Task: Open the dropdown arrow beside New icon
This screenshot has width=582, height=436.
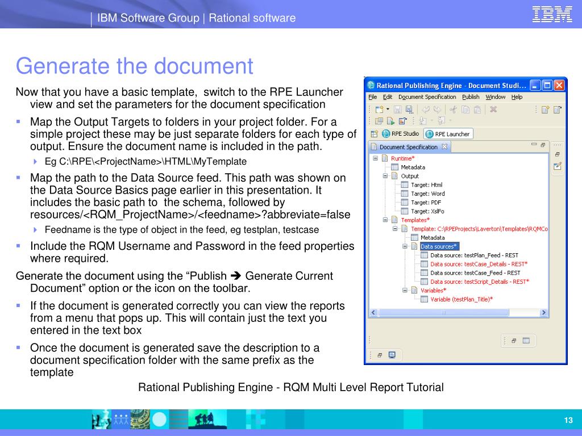Action: click(388, 110)
